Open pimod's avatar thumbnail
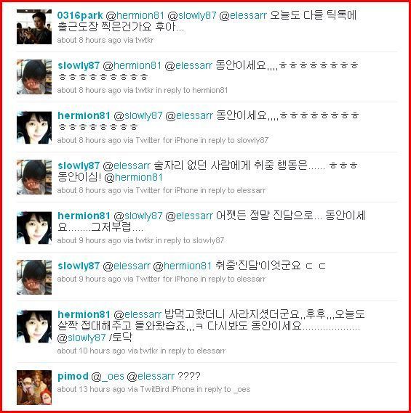Viewport: 411px width, 413px height. 34,387
